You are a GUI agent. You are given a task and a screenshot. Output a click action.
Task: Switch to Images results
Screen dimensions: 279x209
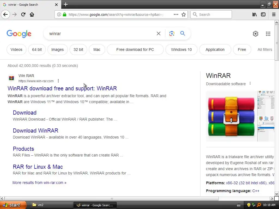click(57, 50)
